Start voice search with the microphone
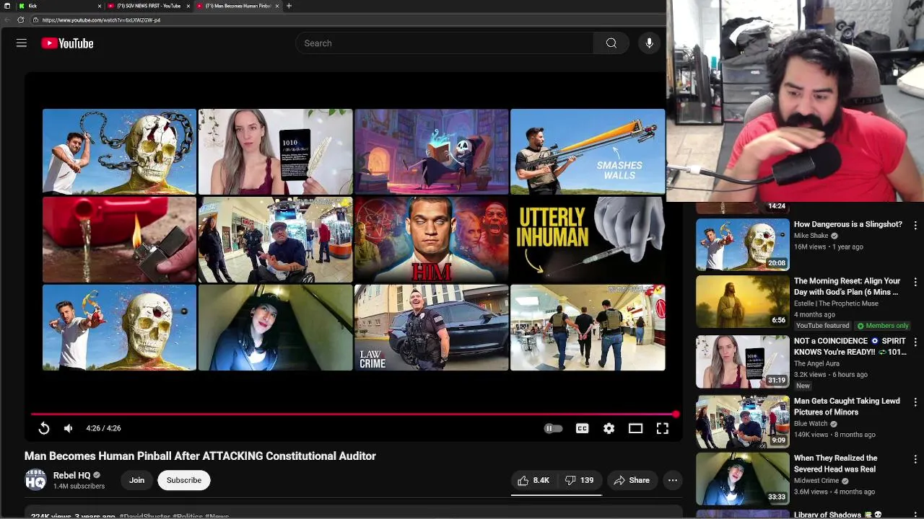Screen dimensions: 924x519 coord(649,43)
